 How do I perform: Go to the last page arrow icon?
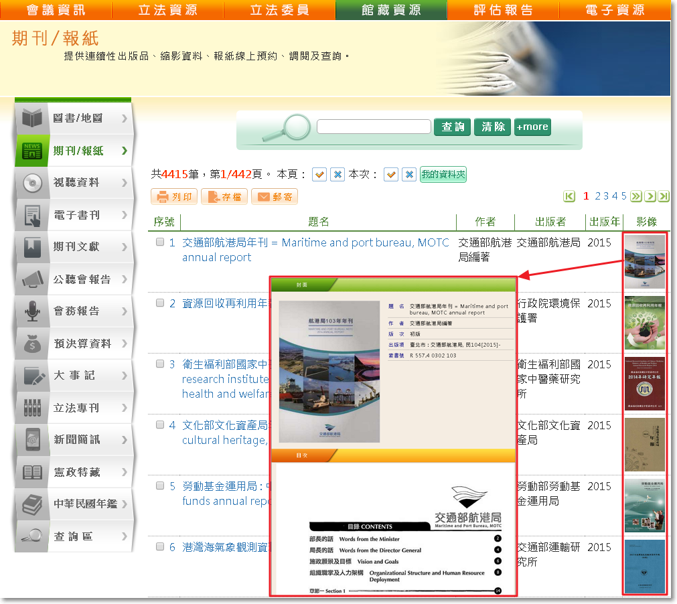click(x=664, y=196)
